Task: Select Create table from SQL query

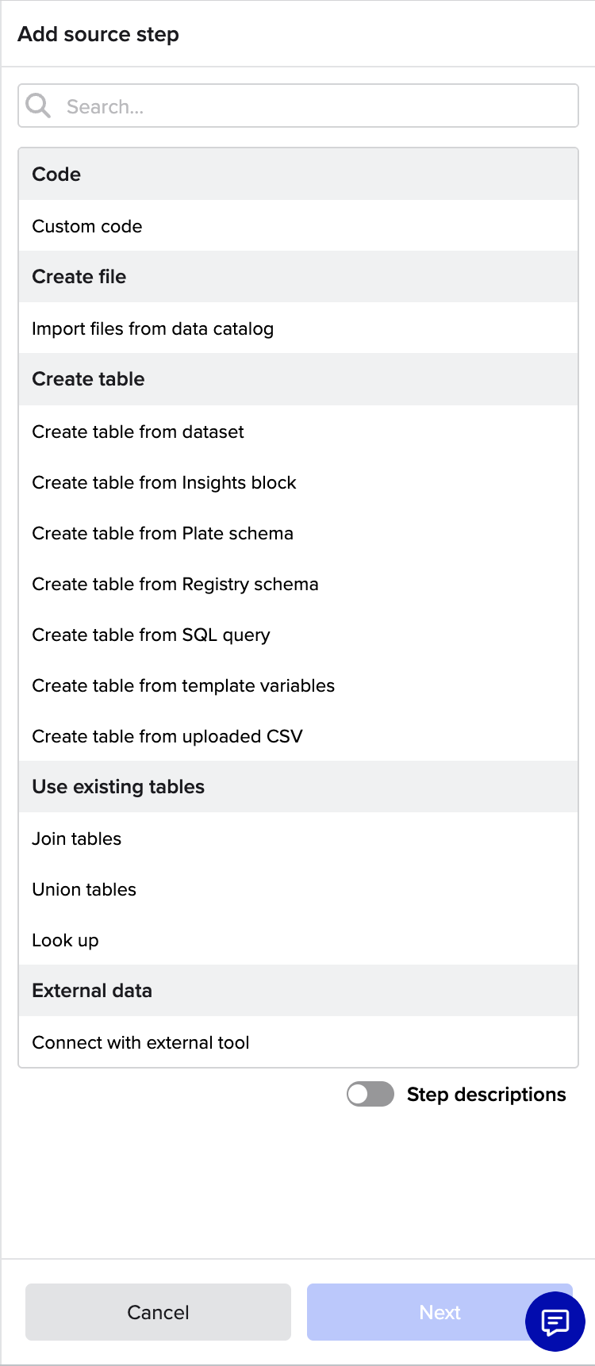Action: click(x=298, y=635)
